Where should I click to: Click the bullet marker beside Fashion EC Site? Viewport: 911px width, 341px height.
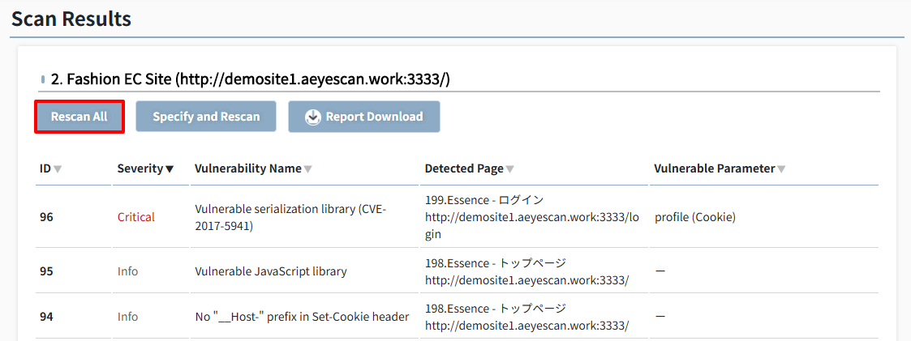pyautogui.click(x=44, y=79)
